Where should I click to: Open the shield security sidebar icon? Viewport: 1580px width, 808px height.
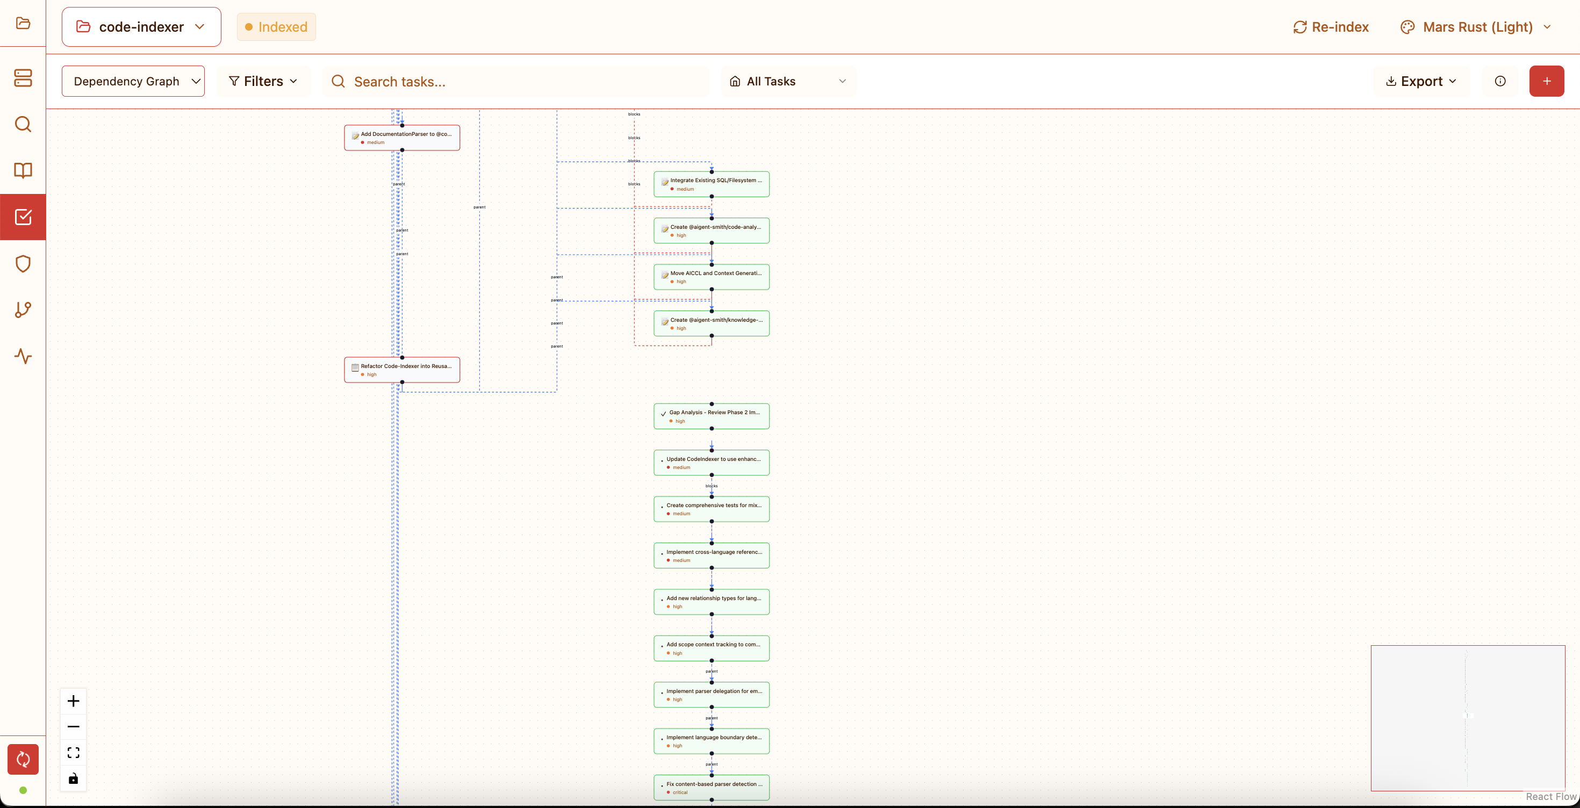23,264
